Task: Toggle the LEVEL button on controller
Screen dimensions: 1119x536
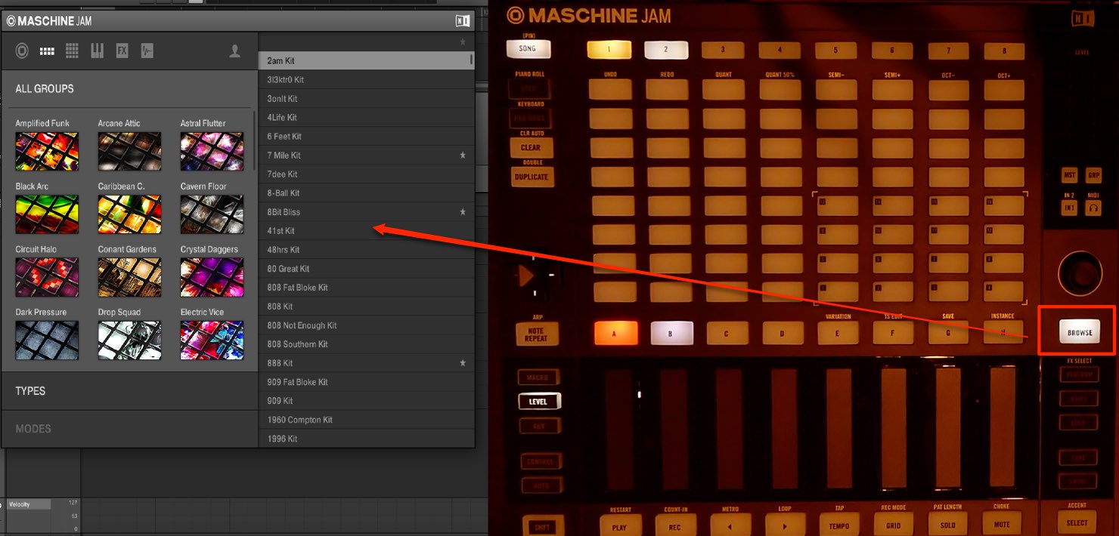Action: point(539,402)
